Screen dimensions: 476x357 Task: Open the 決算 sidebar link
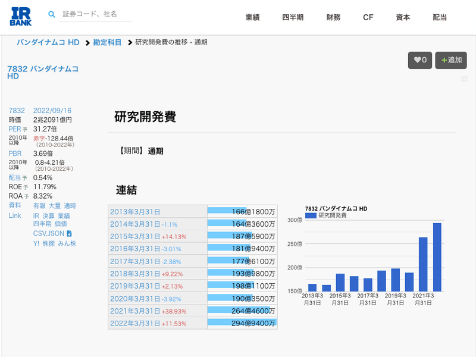click(x=49, y=216)
